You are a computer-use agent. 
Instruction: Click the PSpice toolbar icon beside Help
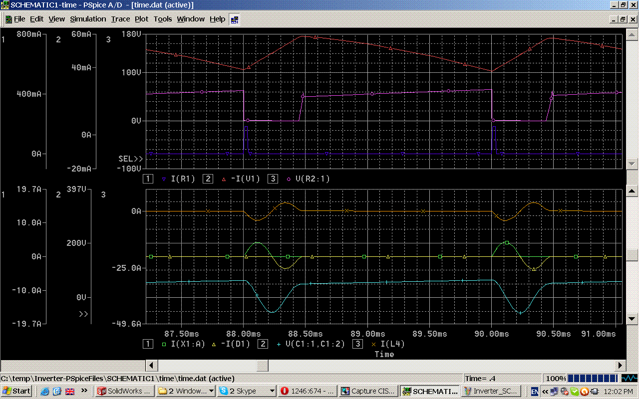[x=234, y=19]
